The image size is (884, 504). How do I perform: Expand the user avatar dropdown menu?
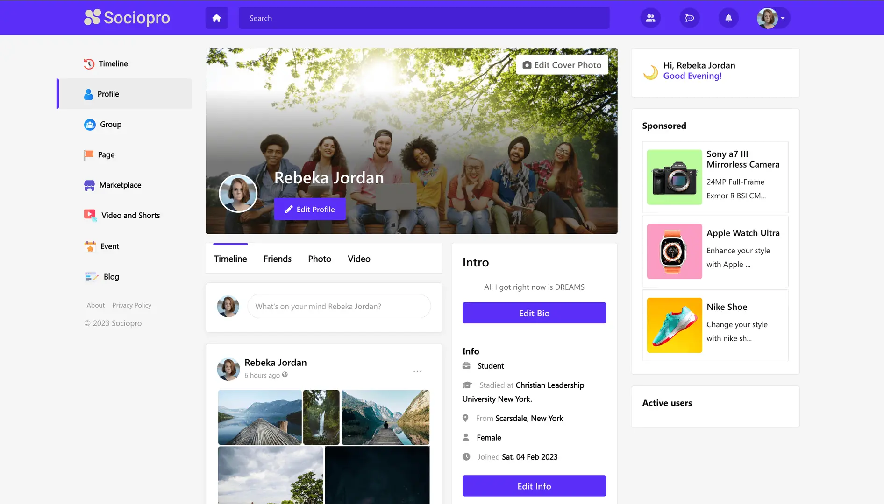(773, 18)
